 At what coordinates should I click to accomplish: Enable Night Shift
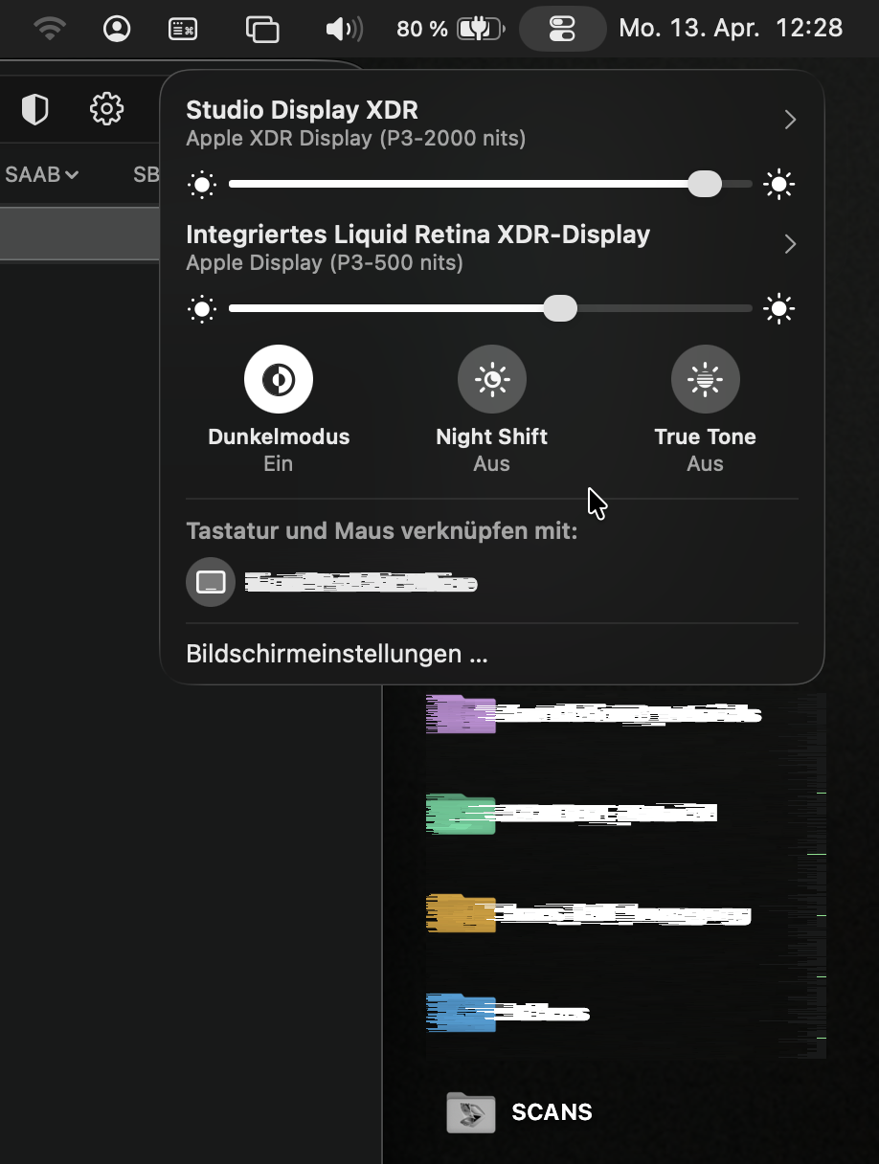click(491, 380)
